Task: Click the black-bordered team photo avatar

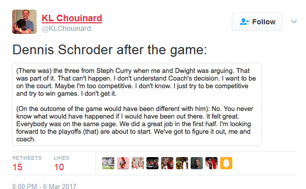Action: pos(152,163)
